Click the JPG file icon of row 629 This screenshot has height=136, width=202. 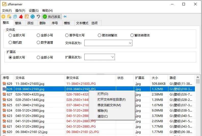4,84
